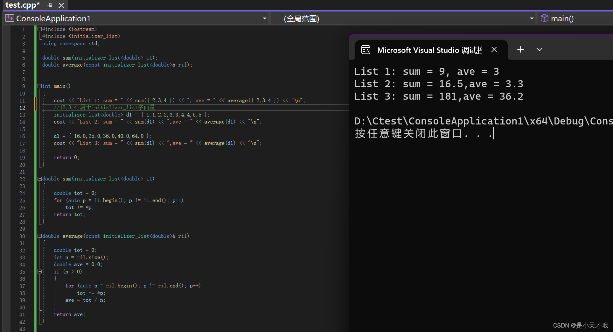
Task: Collapse the include region at line 1
Action: (39, 29)
